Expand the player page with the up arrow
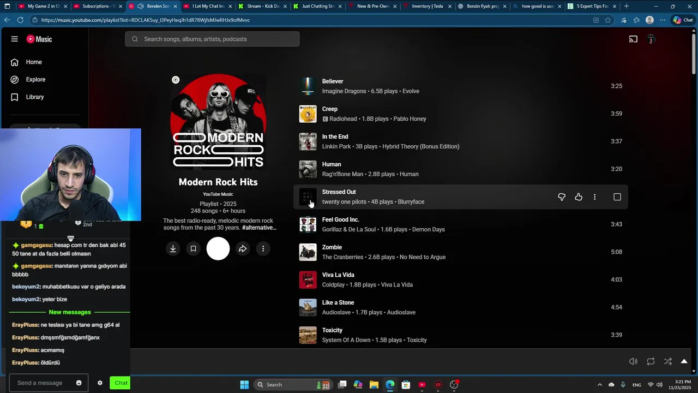The width and height of the screenshot is (698, 393). (x=684, y=361)
